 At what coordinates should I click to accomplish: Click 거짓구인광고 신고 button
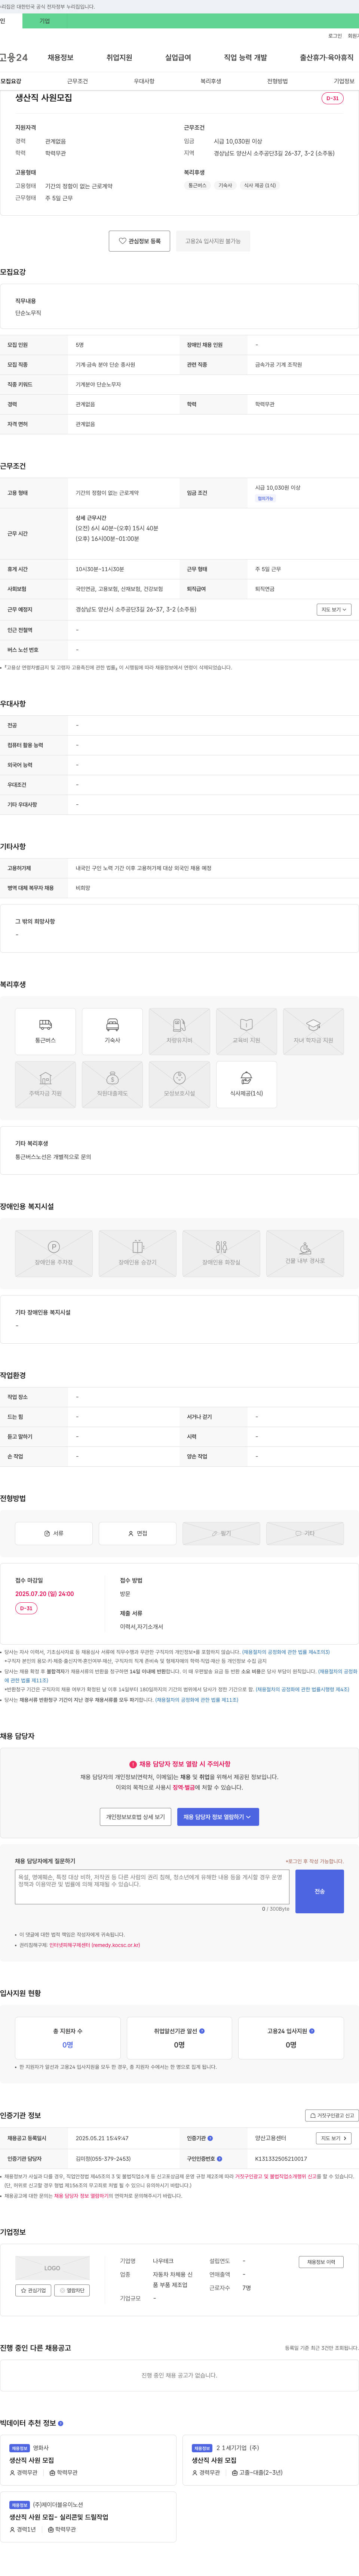(332, 2115)
